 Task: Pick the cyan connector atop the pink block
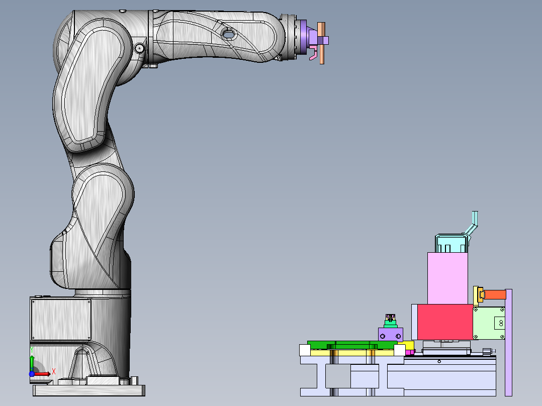(453, 243)
